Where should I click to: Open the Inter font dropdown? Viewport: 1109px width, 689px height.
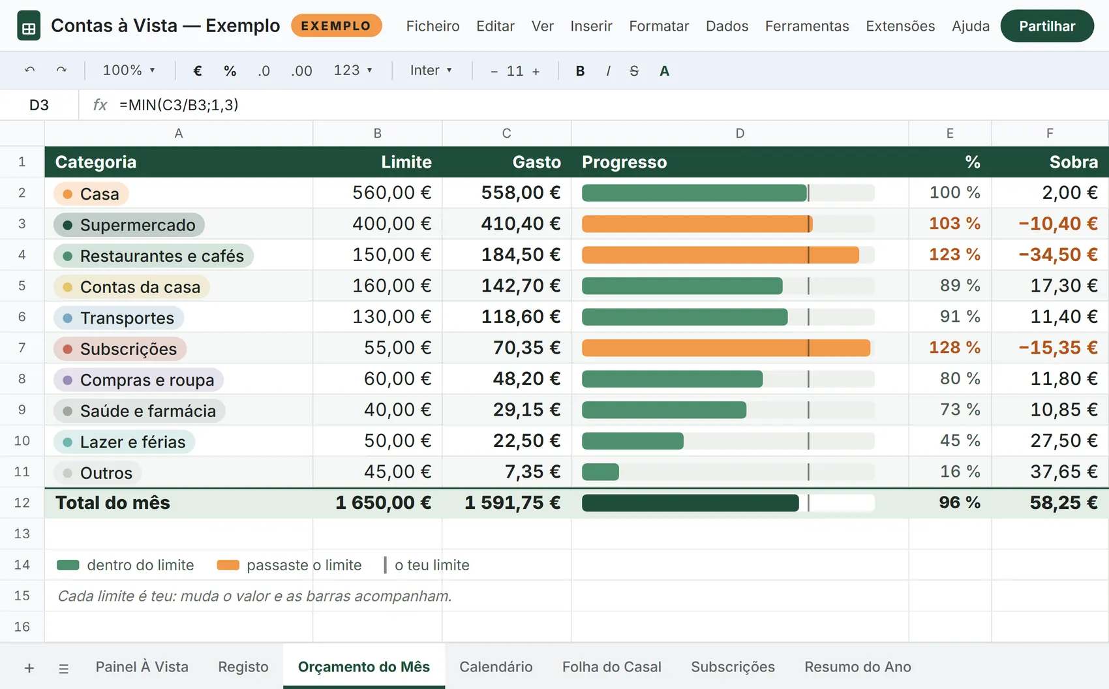tap(431, 70)
